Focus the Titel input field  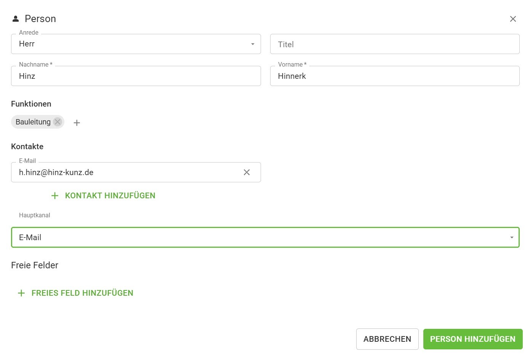394,44
